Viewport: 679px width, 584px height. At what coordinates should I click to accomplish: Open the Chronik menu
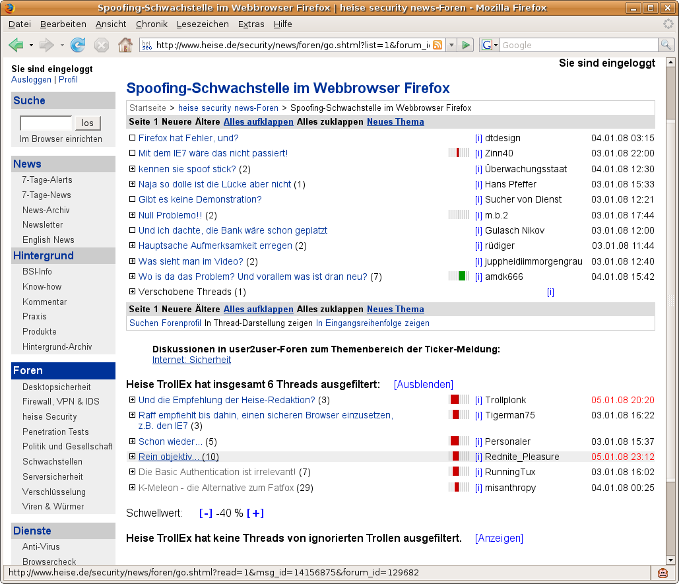152,24
